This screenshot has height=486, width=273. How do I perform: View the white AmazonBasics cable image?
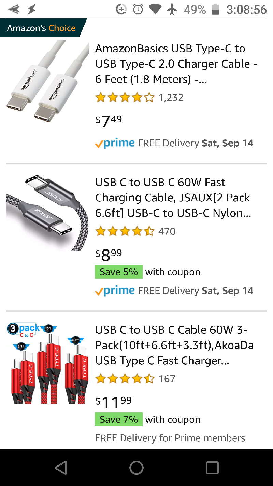click(x=47, y=81)
